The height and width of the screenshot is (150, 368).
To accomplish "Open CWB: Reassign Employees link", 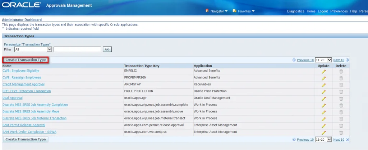I will click(22, 77).
